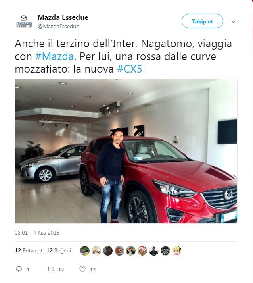Open the Santa hat avatar in likers row
The height and width of the screenshot is (283, 253).
coord(142,251)
